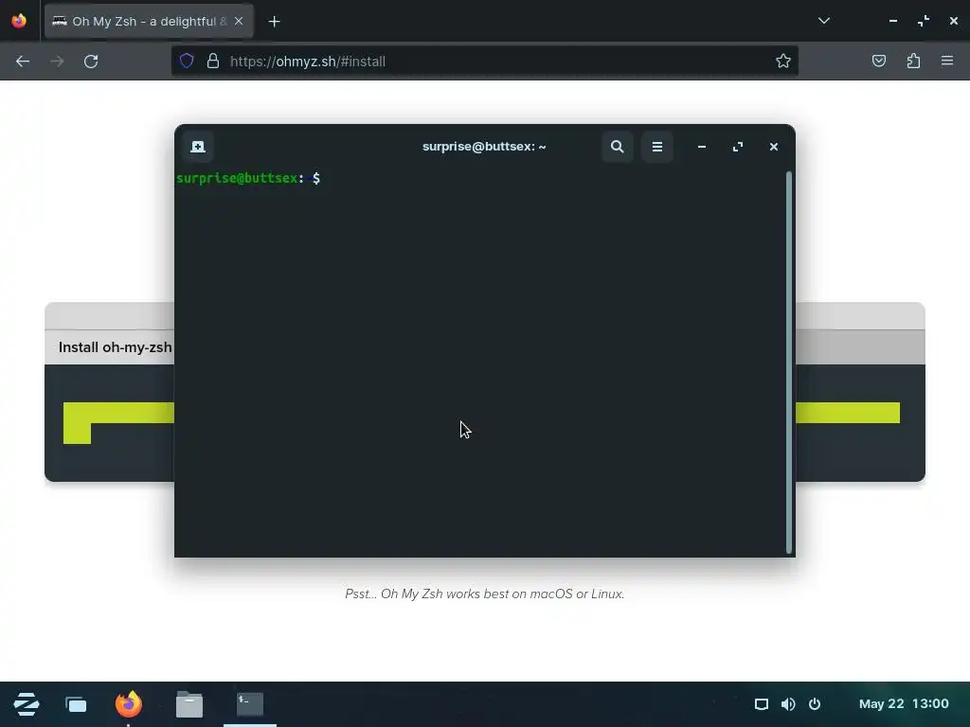Open terminal search
Image resolution: width=970 pixels, height=727 pixels.
click(x=617, y=147)
